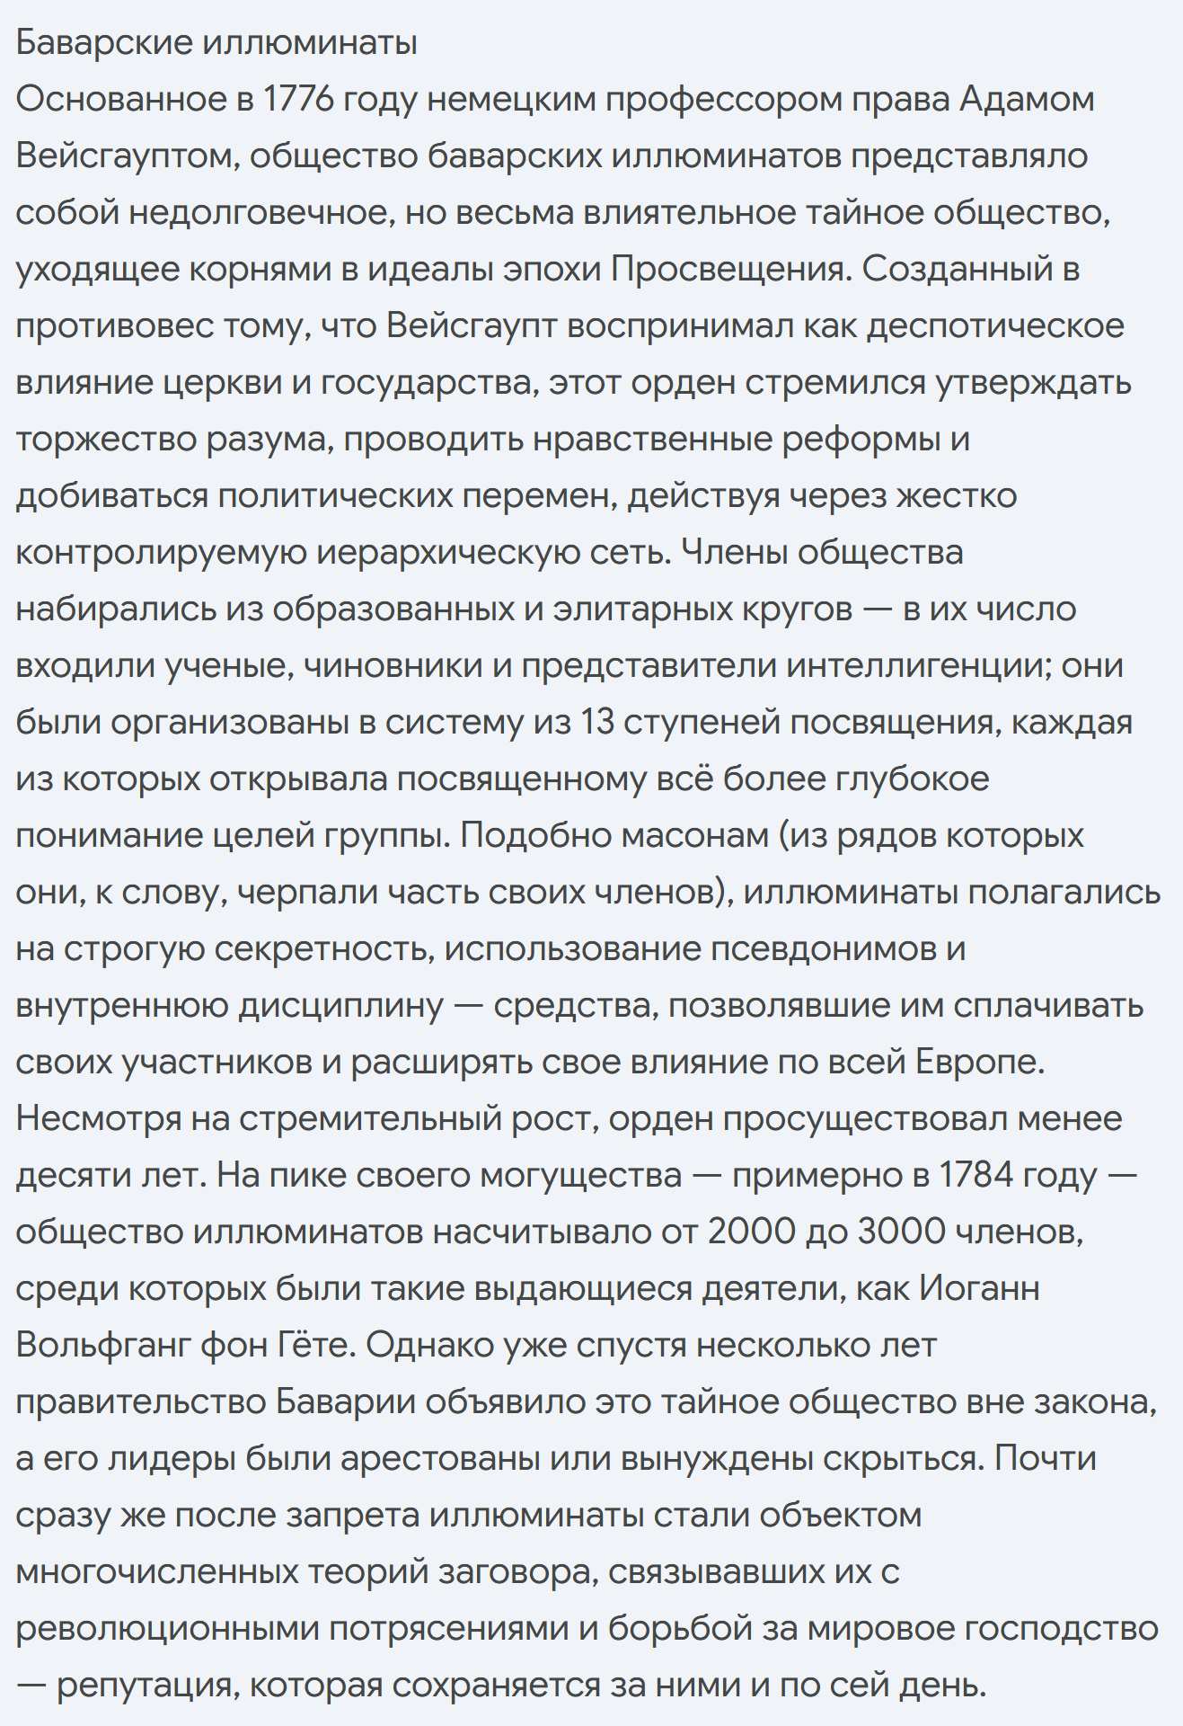Click the year 1784
This screenshot has width=1183, height=1726.
tap(976, 1175)
